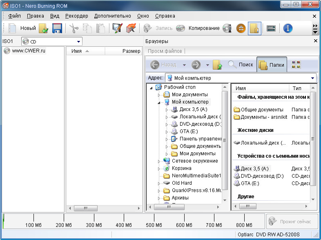This screenshot has width=321, height=240.
Task: Collapse the Мой компьютер tree node
Action: point(159,102)
